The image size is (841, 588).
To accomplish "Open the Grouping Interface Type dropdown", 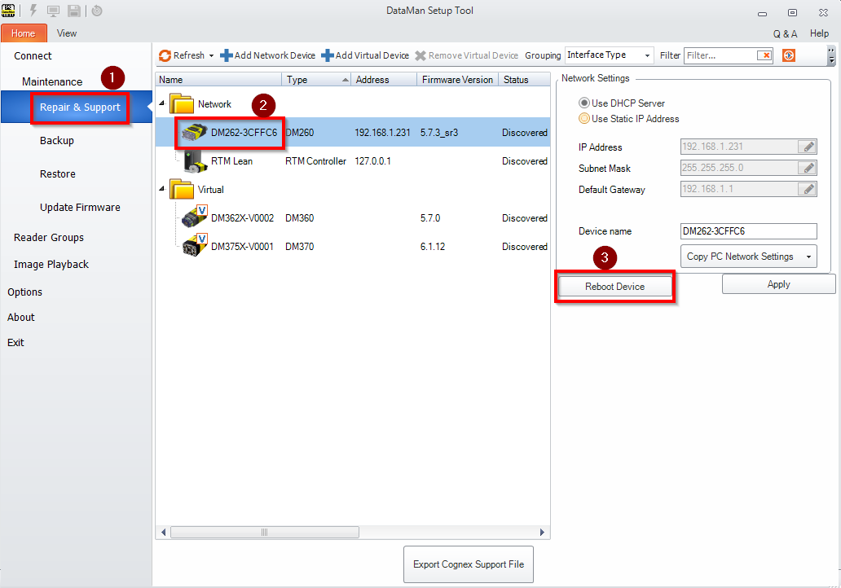I will [648, 55].
